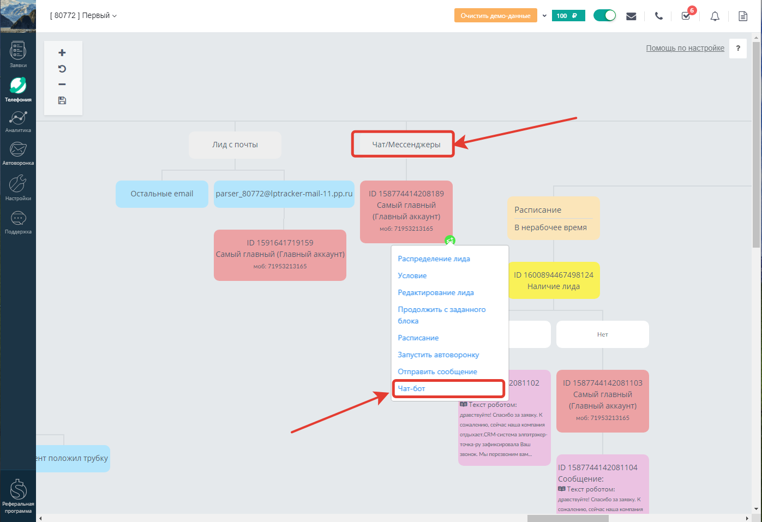Click the scroll right arrow at bottom

click(x=747, y=518)
